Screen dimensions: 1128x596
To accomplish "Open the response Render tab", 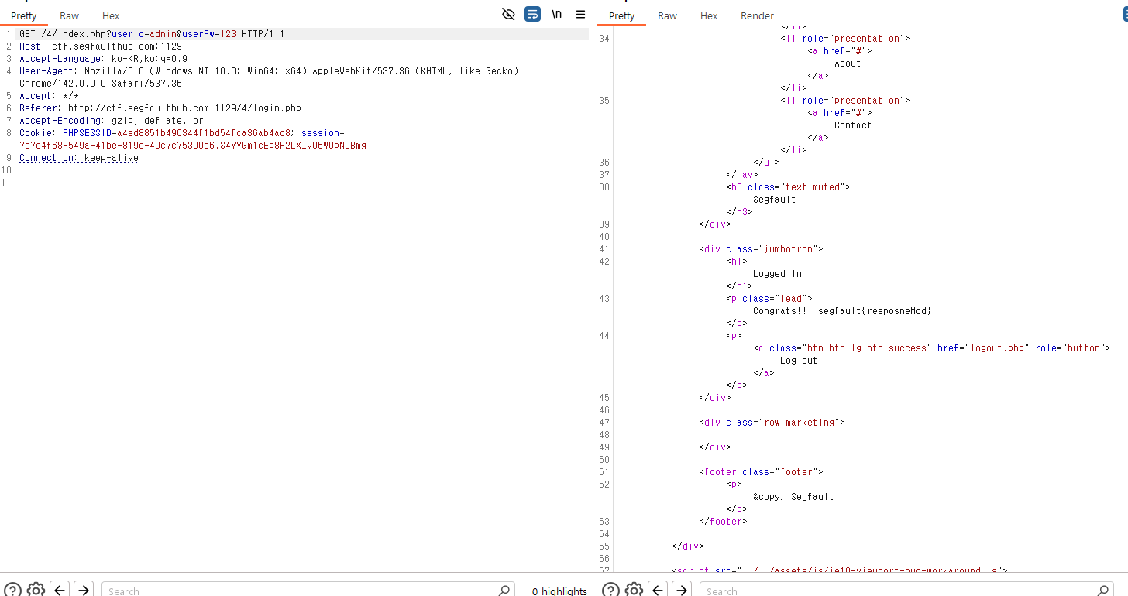I will tap(757, 15).
